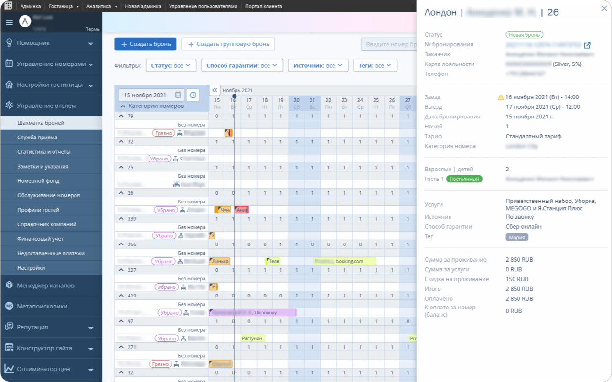Open the Способ гарантии filter dropdown
The height and width of the screenshot is (382, 612).
pos(242,65)
